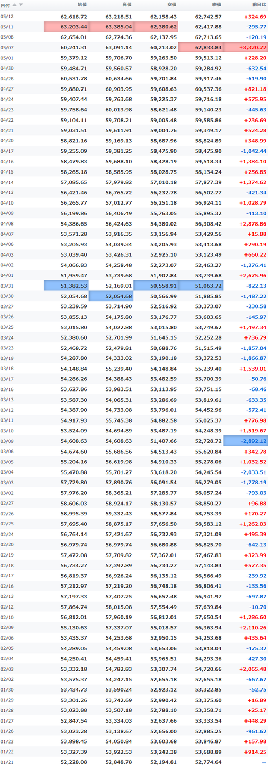Select the change value +15.88
The height and width of the screenshot is (766, 268).
pos(257,234)
